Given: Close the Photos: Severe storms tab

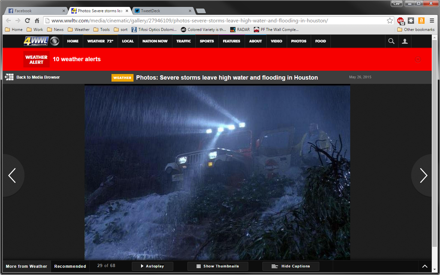Looking at the screenshot, I should pyautogui.click(x=127, y=11).
